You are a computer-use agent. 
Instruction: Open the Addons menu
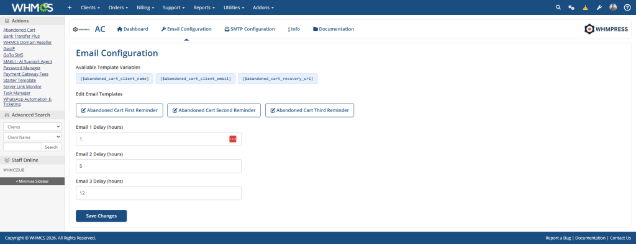[x=263, y=7]
